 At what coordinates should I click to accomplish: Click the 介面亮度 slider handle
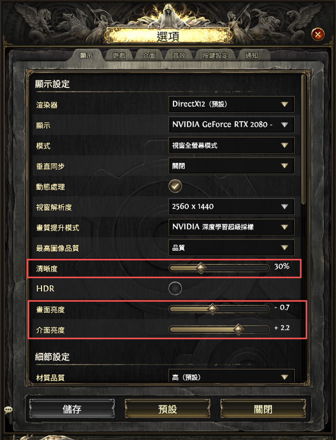238,329
